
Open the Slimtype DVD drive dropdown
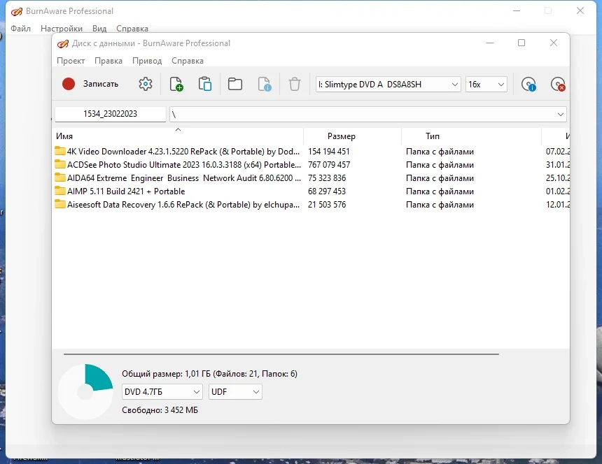coord(388,85)
